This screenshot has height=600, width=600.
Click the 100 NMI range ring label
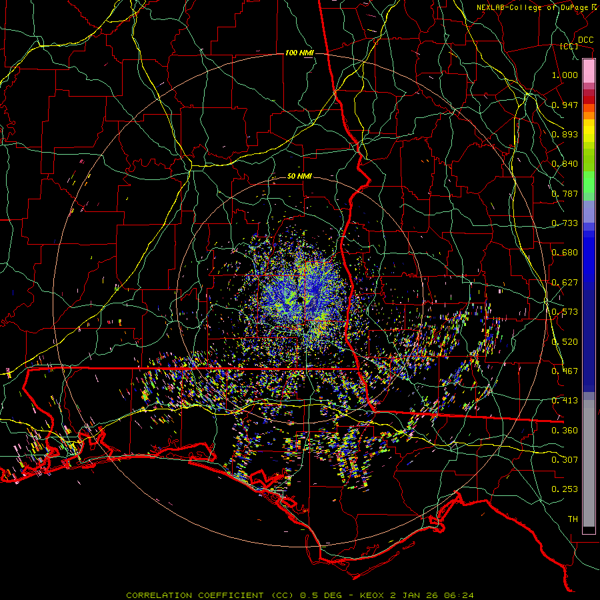point(299,53)
